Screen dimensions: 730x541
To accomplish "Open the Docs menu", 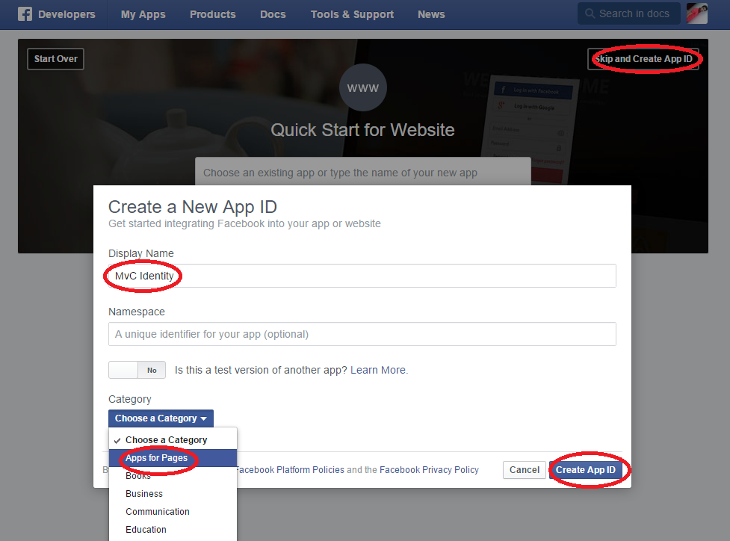I will [272, 13].
